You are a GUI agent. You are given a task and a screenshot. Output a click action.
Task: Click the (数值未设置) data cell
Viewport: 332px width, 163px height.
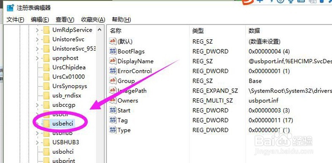coord(265,41)
